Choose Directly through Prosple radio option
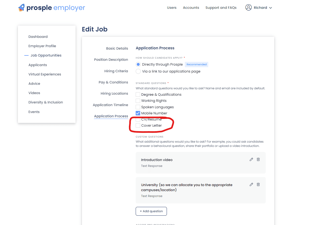This screenshot has width=317, height=225. click(138, 65)
